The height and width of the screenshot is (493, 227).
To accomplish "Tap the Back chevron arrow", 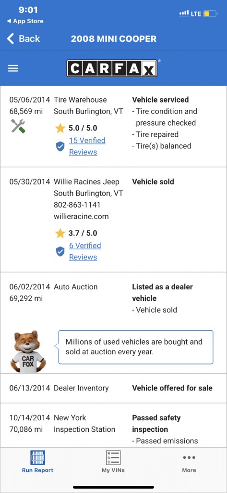I will coord(11,39).
